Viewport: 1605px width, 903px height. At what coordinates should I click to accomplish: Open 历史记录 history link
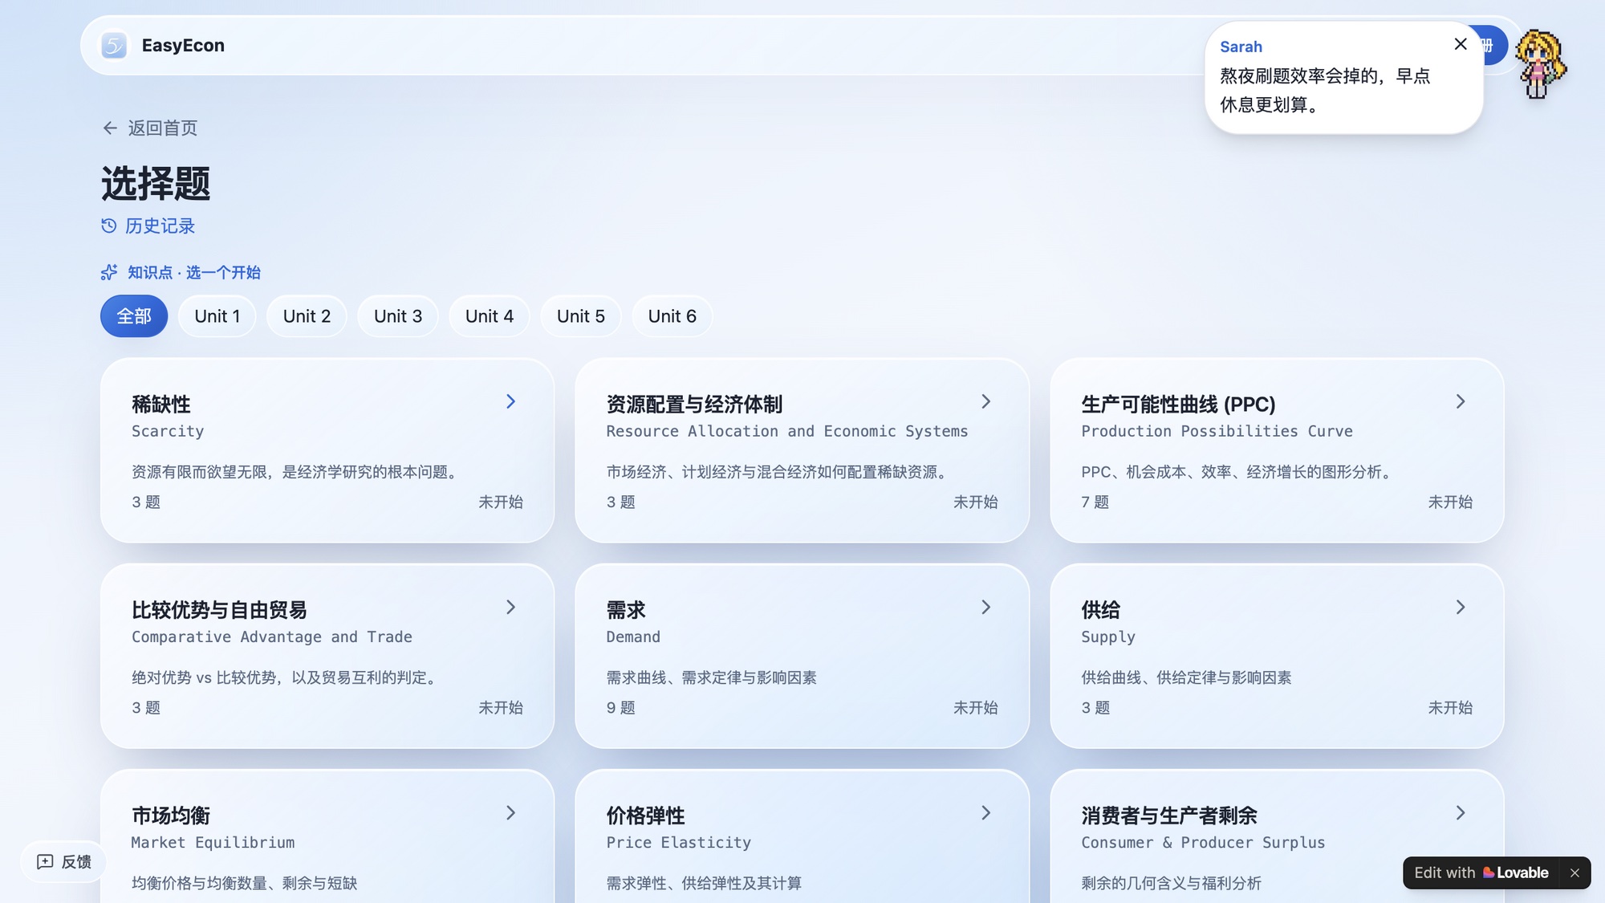tap(148, 226)
